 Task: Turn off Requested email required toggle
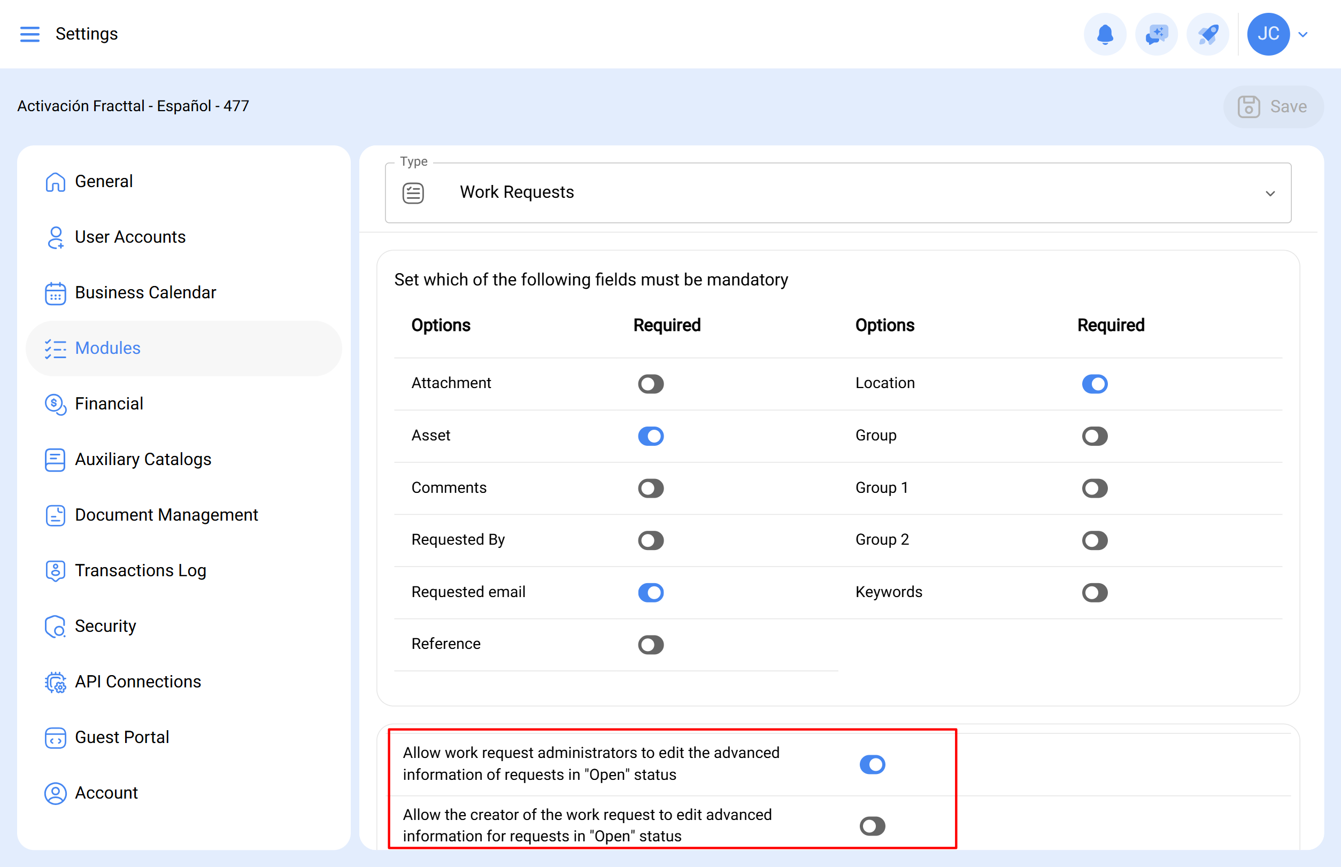(x=651, y=592)
